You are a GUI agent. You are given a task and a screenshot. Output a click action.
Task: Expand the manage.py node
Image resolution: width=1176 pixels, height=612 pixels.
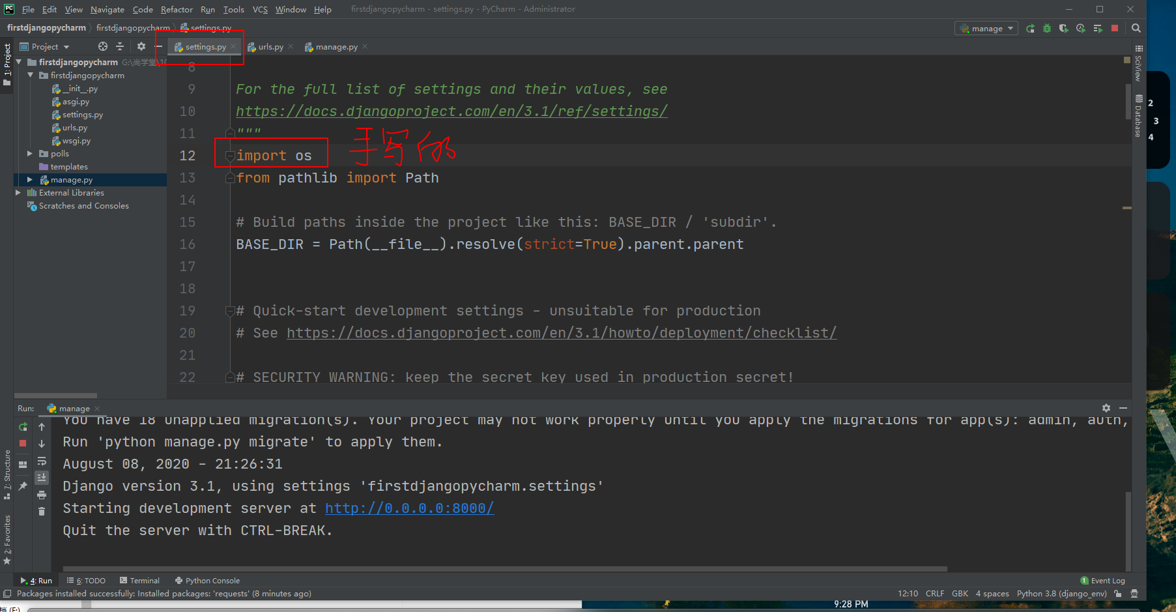30,180
